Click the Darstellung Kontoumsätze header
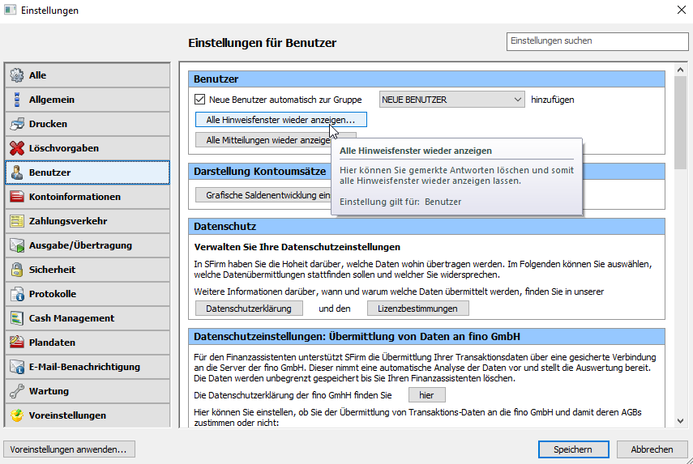Screen dimensions: 693x464 coord(260,172)
